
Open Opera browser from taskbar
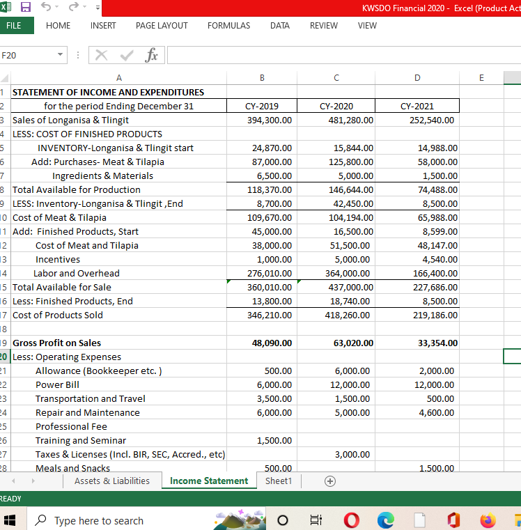tap(350, 520)
